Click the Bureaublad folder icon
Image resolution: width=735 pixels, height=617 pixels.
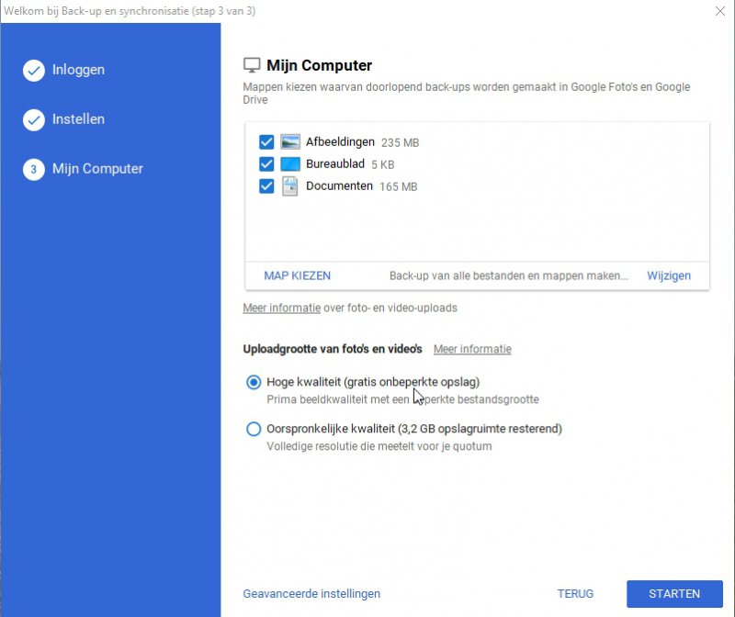click(290, 164)
